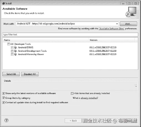Toggle Contact all update sites checkbox
The image size is (141, 127).
point(4,102)
